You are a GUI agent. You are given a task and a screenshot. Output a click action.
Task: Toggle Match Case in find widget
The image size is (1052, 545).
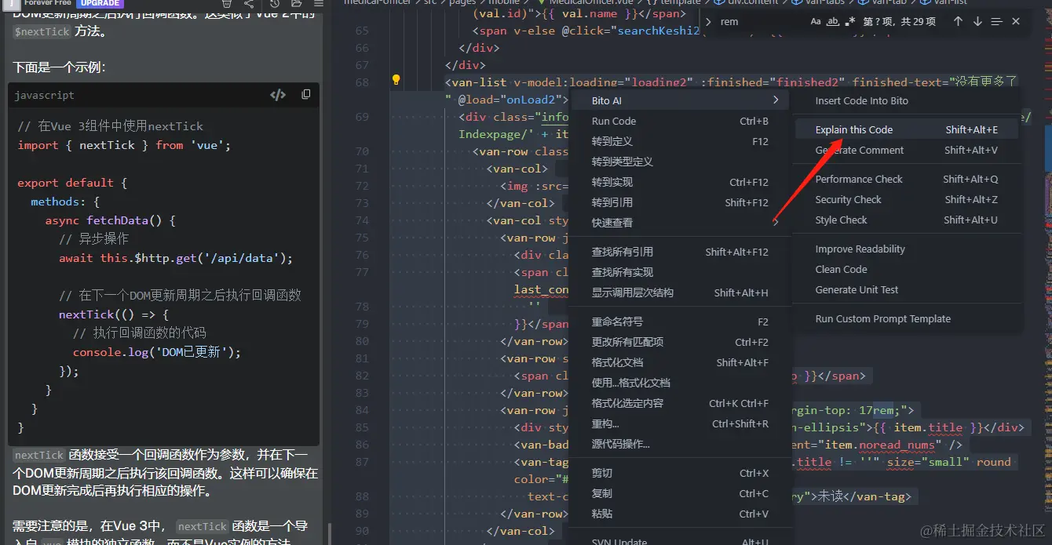pos(816,21)
